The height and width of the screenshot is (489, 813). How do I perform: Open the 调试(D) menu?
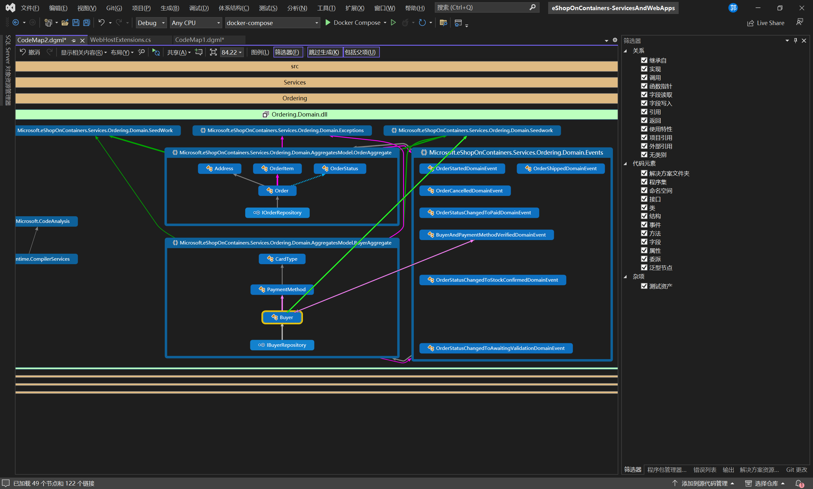click(x=199, y=8)
